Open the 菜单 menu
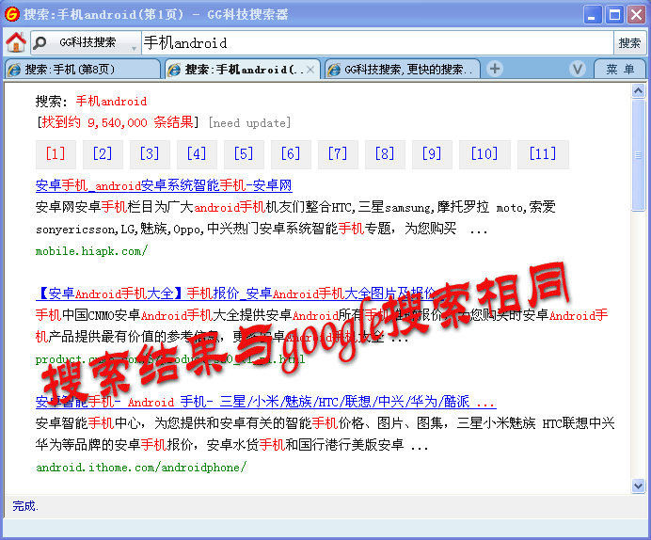 620,69
